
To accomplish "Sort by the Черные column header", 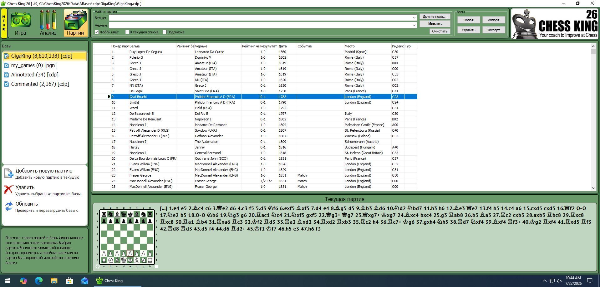I will (218, 46).
